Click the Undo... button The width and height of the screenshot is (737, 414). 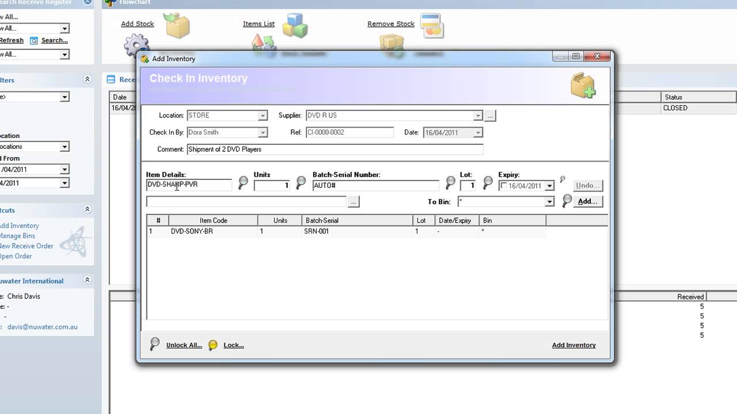tap(588, 185)
